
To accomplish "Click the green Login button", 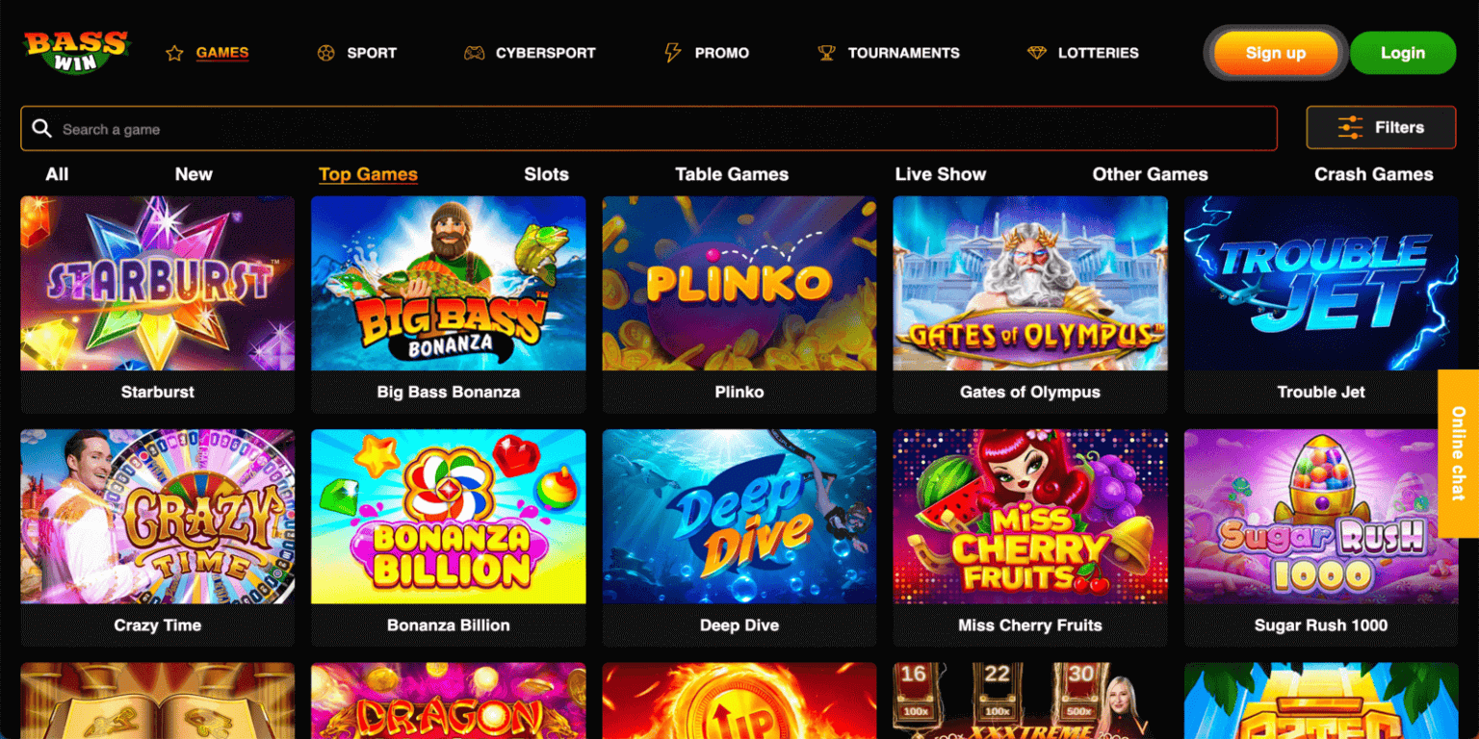I will click(x=1403, y=53).
